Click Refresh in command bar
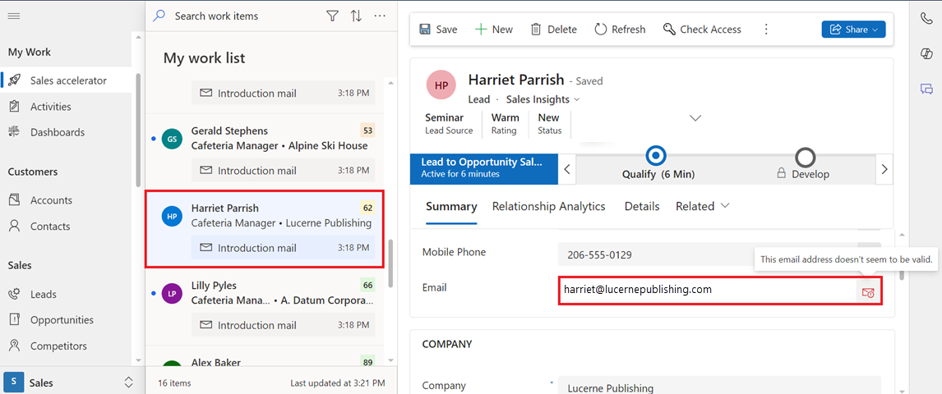The width and height of the screenshot is (942, 394). point(620,30)
